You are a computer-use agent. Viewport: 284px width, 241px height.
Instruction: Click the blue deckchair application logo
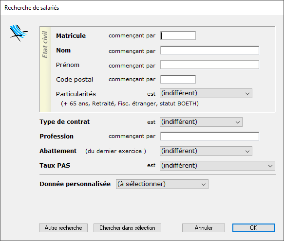coord(19,33)
